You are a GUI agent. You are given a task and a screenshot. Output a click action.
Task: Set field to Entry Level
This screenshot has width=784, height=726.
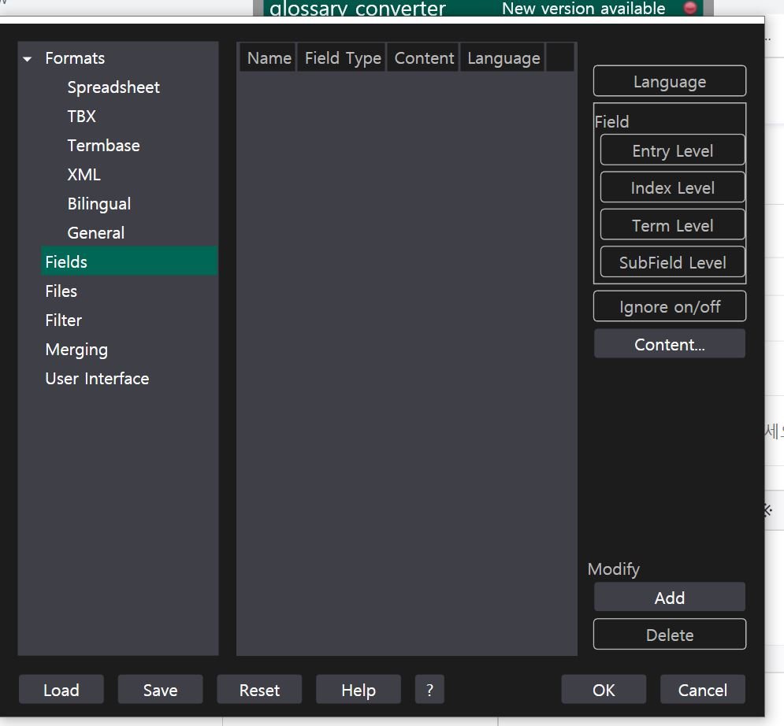[x=672, y=151]
